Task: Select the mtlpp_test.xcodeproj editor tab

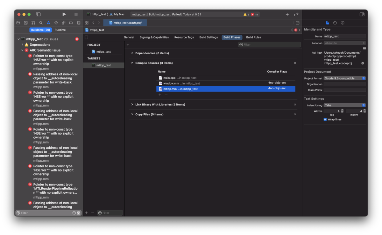Action: [125, 23]
